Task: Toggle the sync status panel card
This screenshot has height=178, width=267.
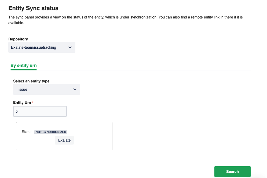Action: pyautogui.click(x=64, y=136)
